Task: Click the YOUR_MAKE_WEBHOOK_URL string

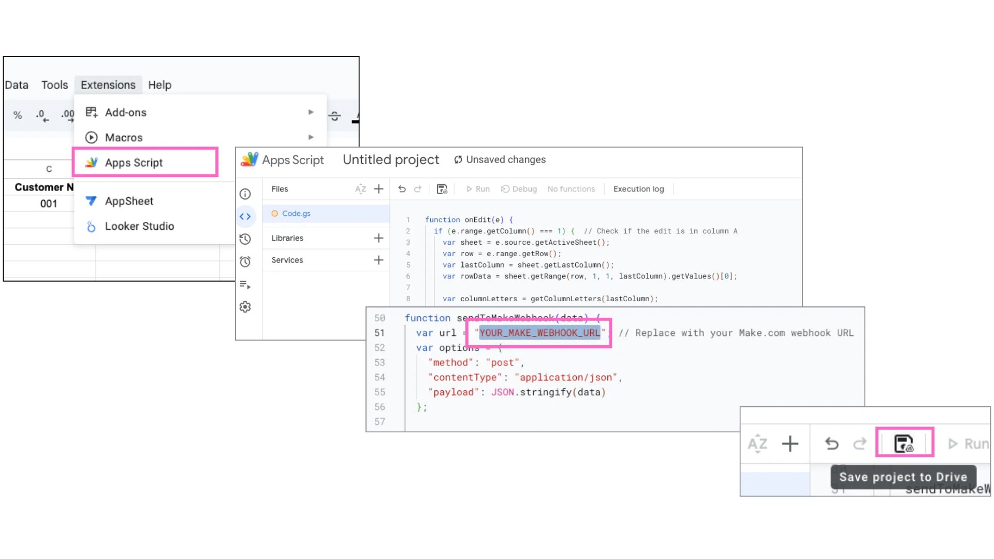Action: coord(539,333)
